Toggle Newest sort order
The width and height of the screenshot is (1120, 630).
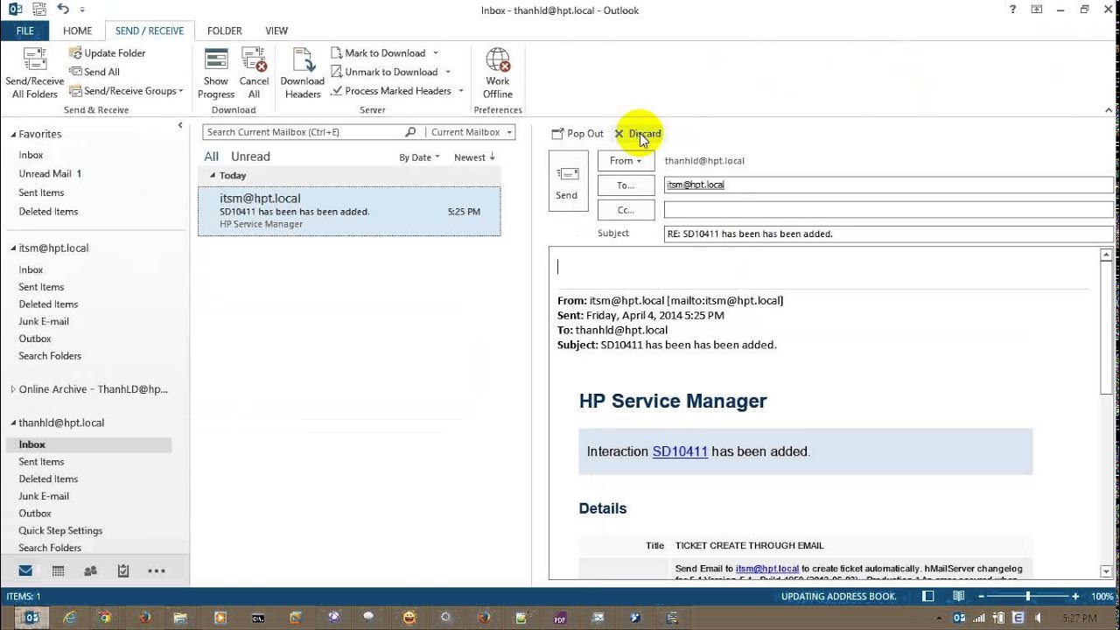pyautogui.click(x=475, y=157)
